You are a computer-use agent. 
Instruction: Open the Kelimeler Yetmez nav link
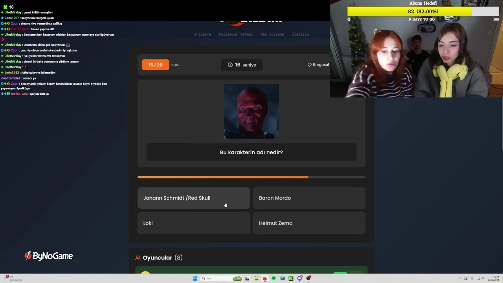point(236,34)
